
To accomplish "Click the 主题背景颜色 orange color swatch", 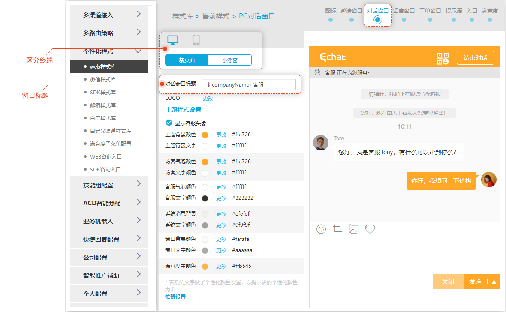I will [x=205, y=135].
